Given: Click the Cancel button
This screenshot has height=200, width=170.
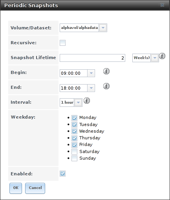Looking at the screenshot, I should click(x=35, y=188).
